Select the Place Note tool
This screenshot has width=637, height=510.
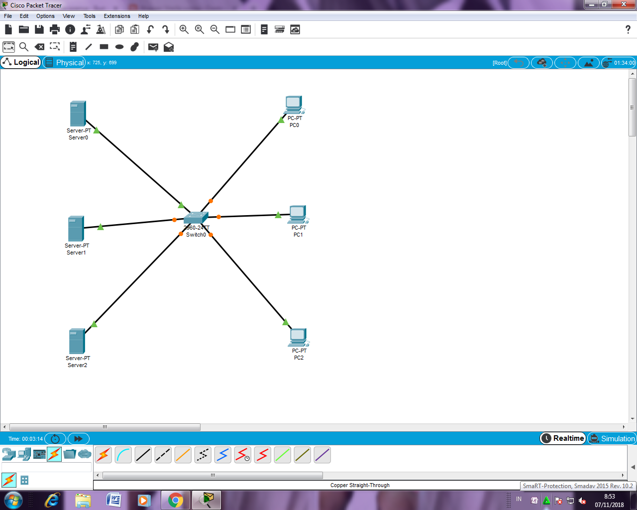[73, 47]
